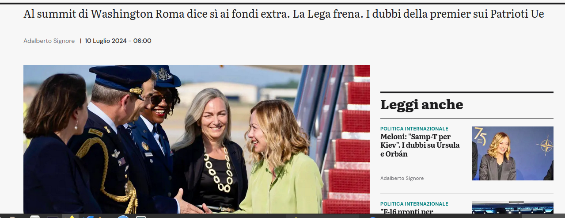The image size is (565, 218).
Task: Click the article subtitle about Washington summit
Action: point(284,14)
